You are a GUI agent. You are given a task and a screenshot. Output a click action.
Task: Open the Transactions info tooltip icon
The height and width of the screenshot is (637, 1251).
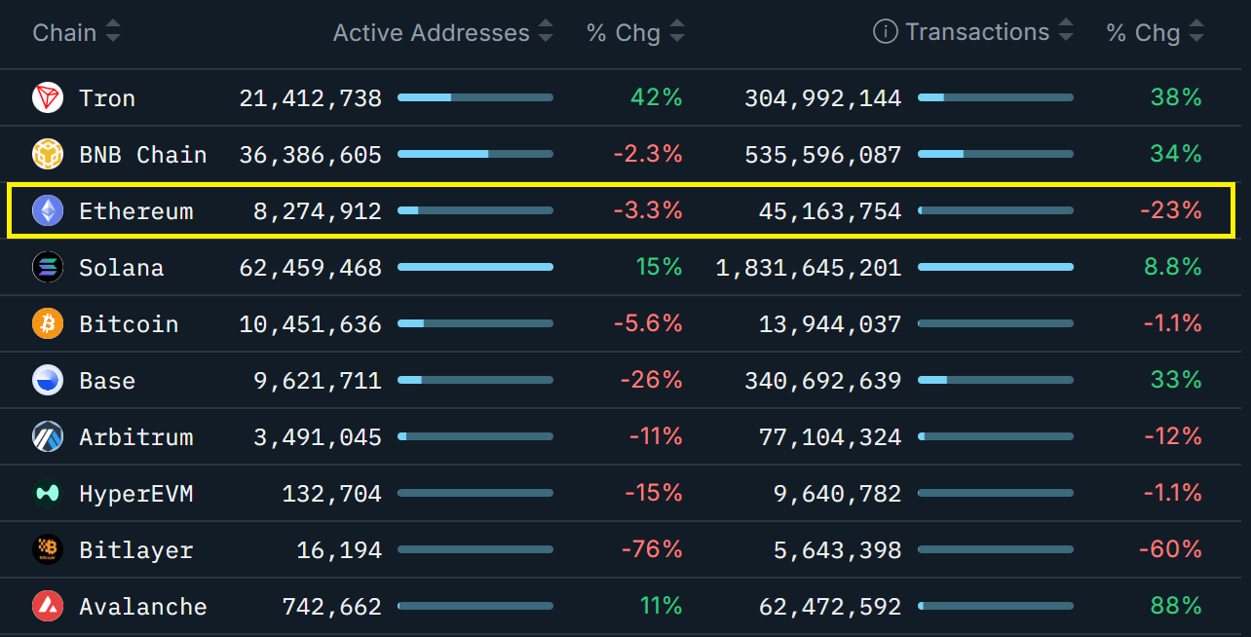[x=885, y=31]
